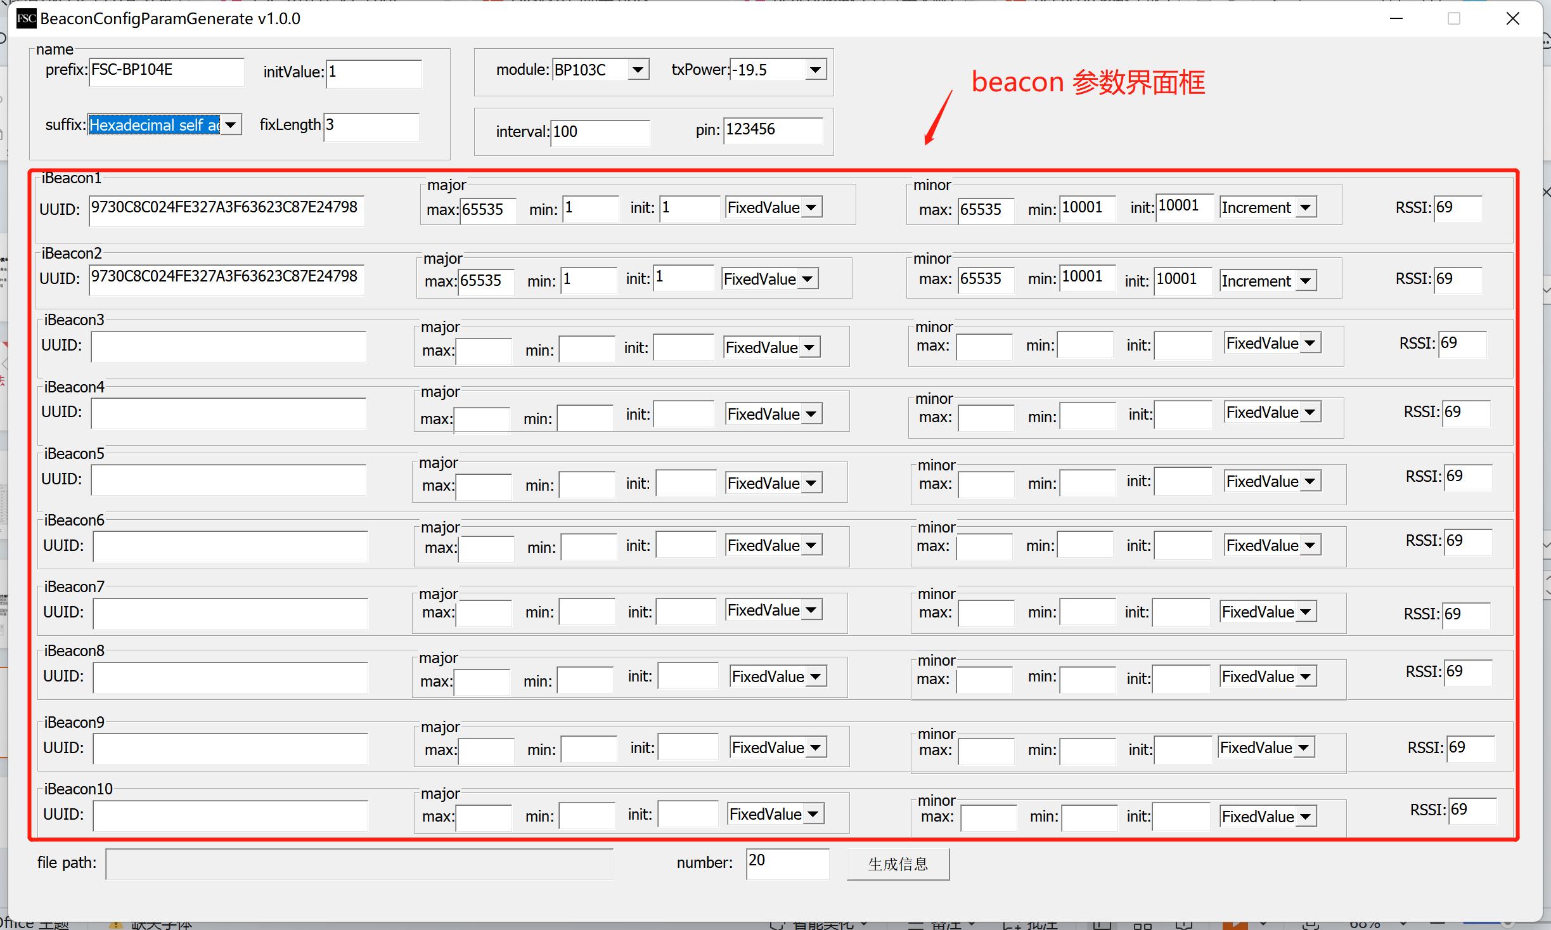Expand the txPower -19.5 dropdown

(815, 69)
